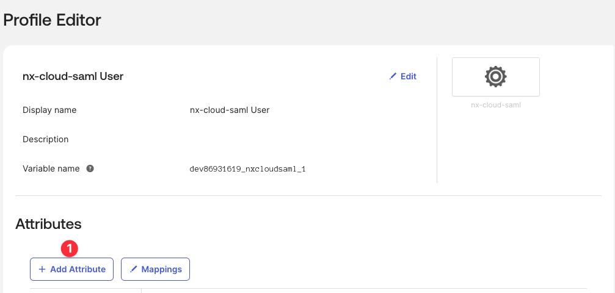Select the dev86931619_nxcloudsaml_1 variable value

[247, 169]
